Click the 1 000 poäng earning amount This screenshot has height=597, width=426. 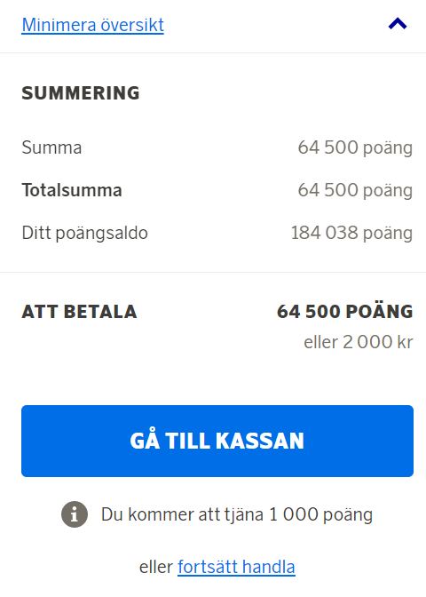tap(320, 514)
